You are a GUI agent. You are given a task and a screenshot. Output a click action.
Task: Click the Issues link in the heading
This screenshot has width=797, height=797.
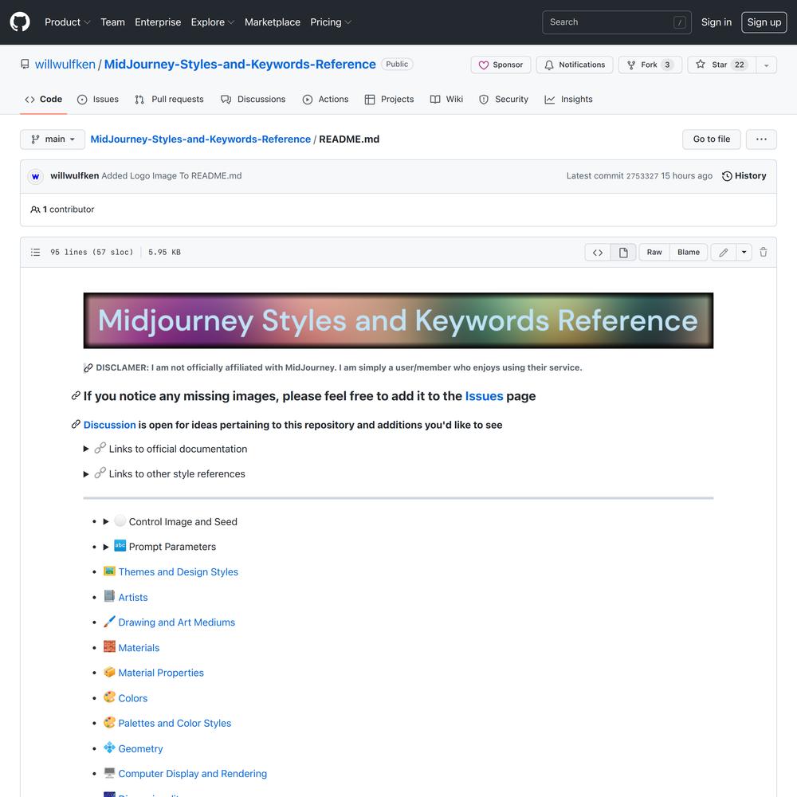pyautogui.click(x=484, y=396)
